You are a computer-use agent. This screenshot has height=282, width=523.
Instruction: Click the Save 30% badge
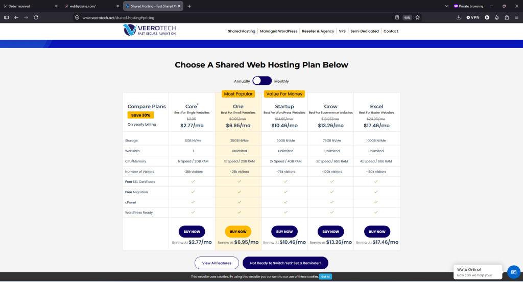140,115
